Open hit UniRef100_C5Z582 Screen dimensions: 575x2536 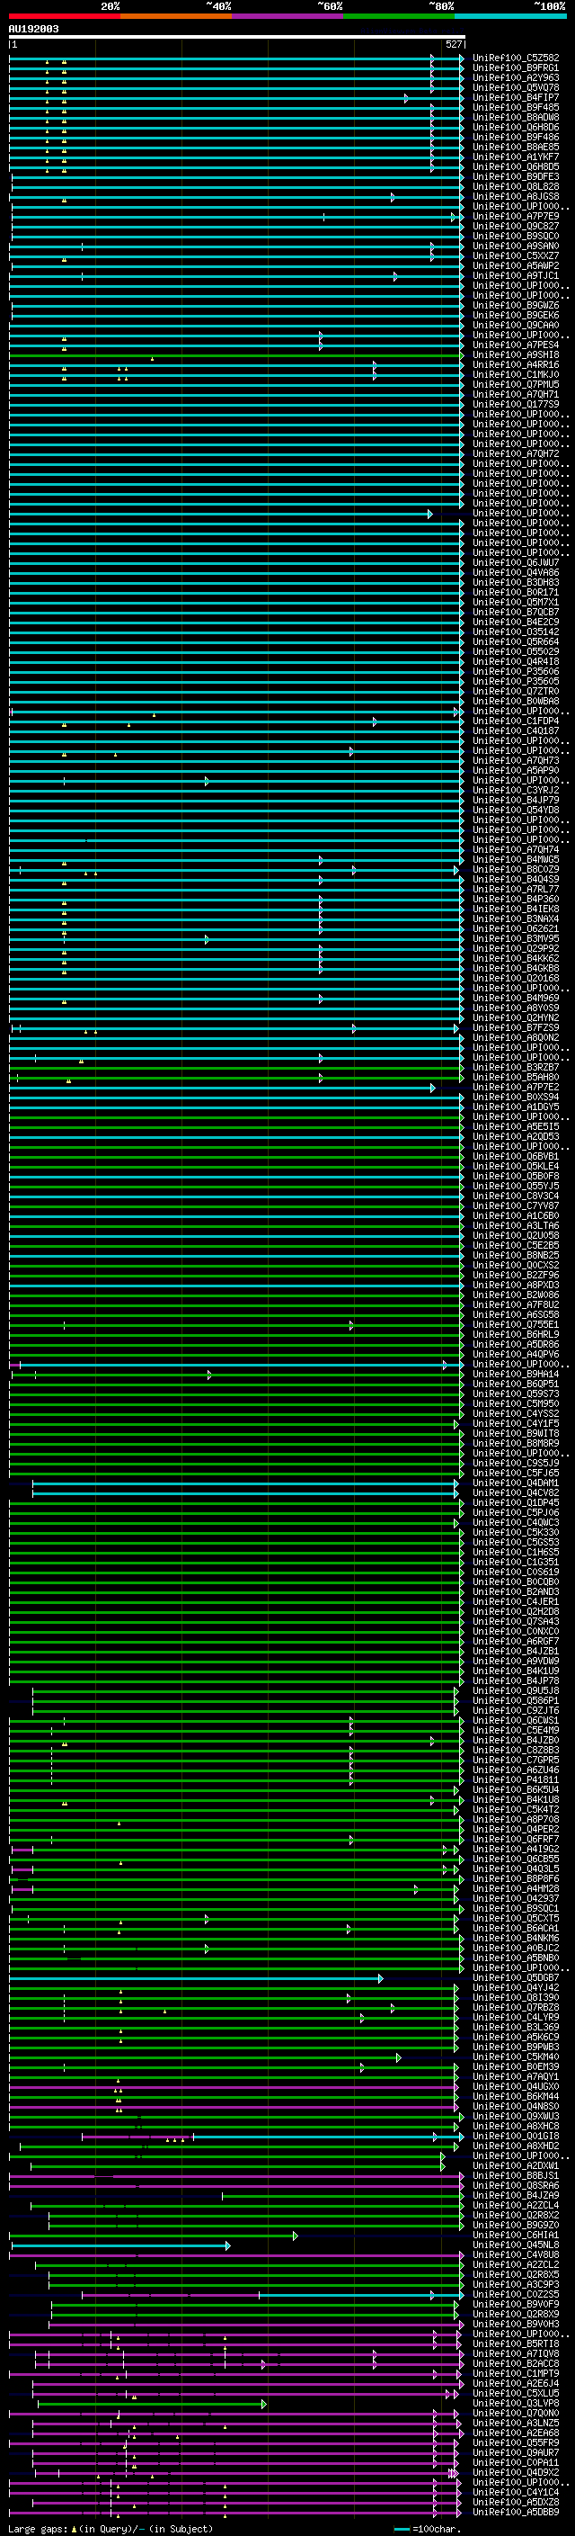click(516, 58)
